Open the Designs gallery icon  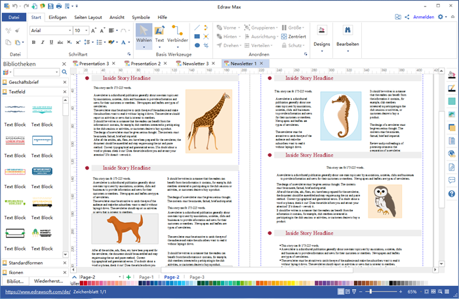pyautogui.click(x=322, y=31)
